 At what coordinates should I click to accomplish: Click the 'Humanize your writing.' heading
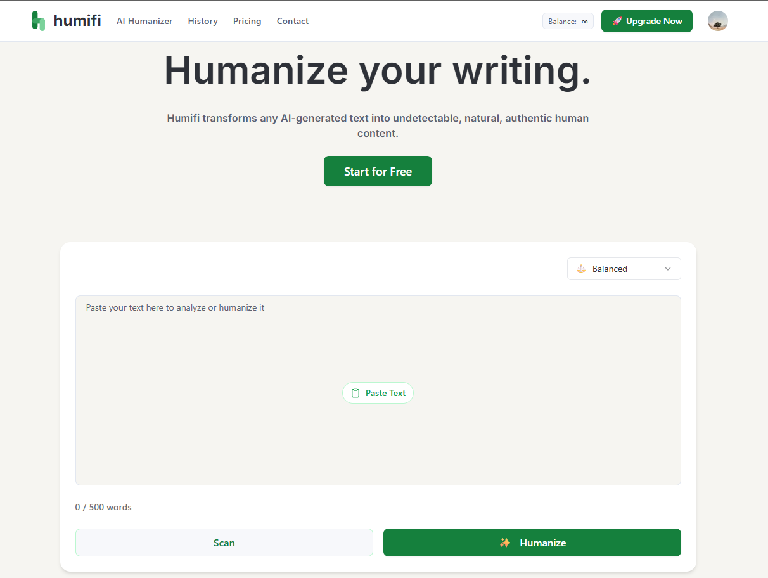pos(378,70)
